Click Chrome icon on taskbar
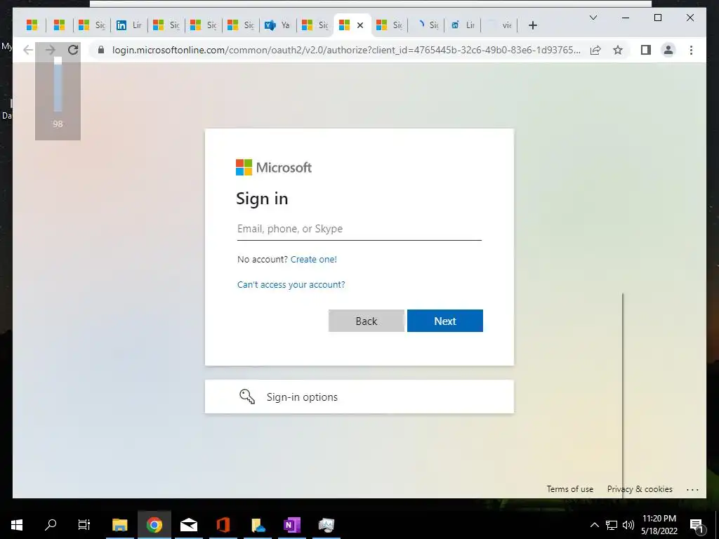This screenshot has width=719, height=539. (154, 525)
